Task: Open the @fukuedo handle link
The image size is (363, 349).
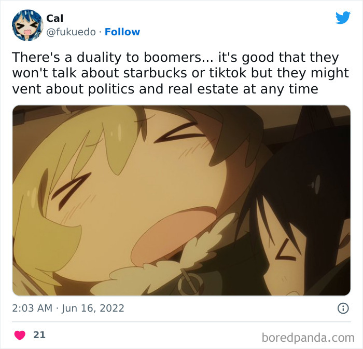Action: point(71,32)
